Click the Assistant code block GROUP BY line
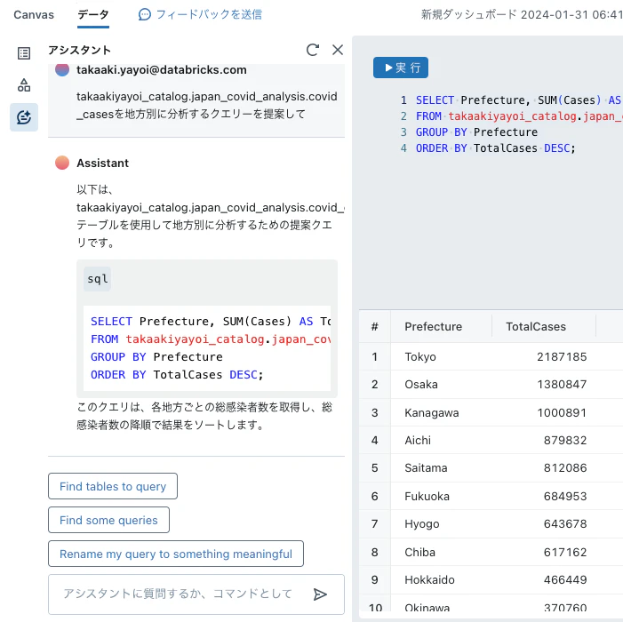 point(156,356)
